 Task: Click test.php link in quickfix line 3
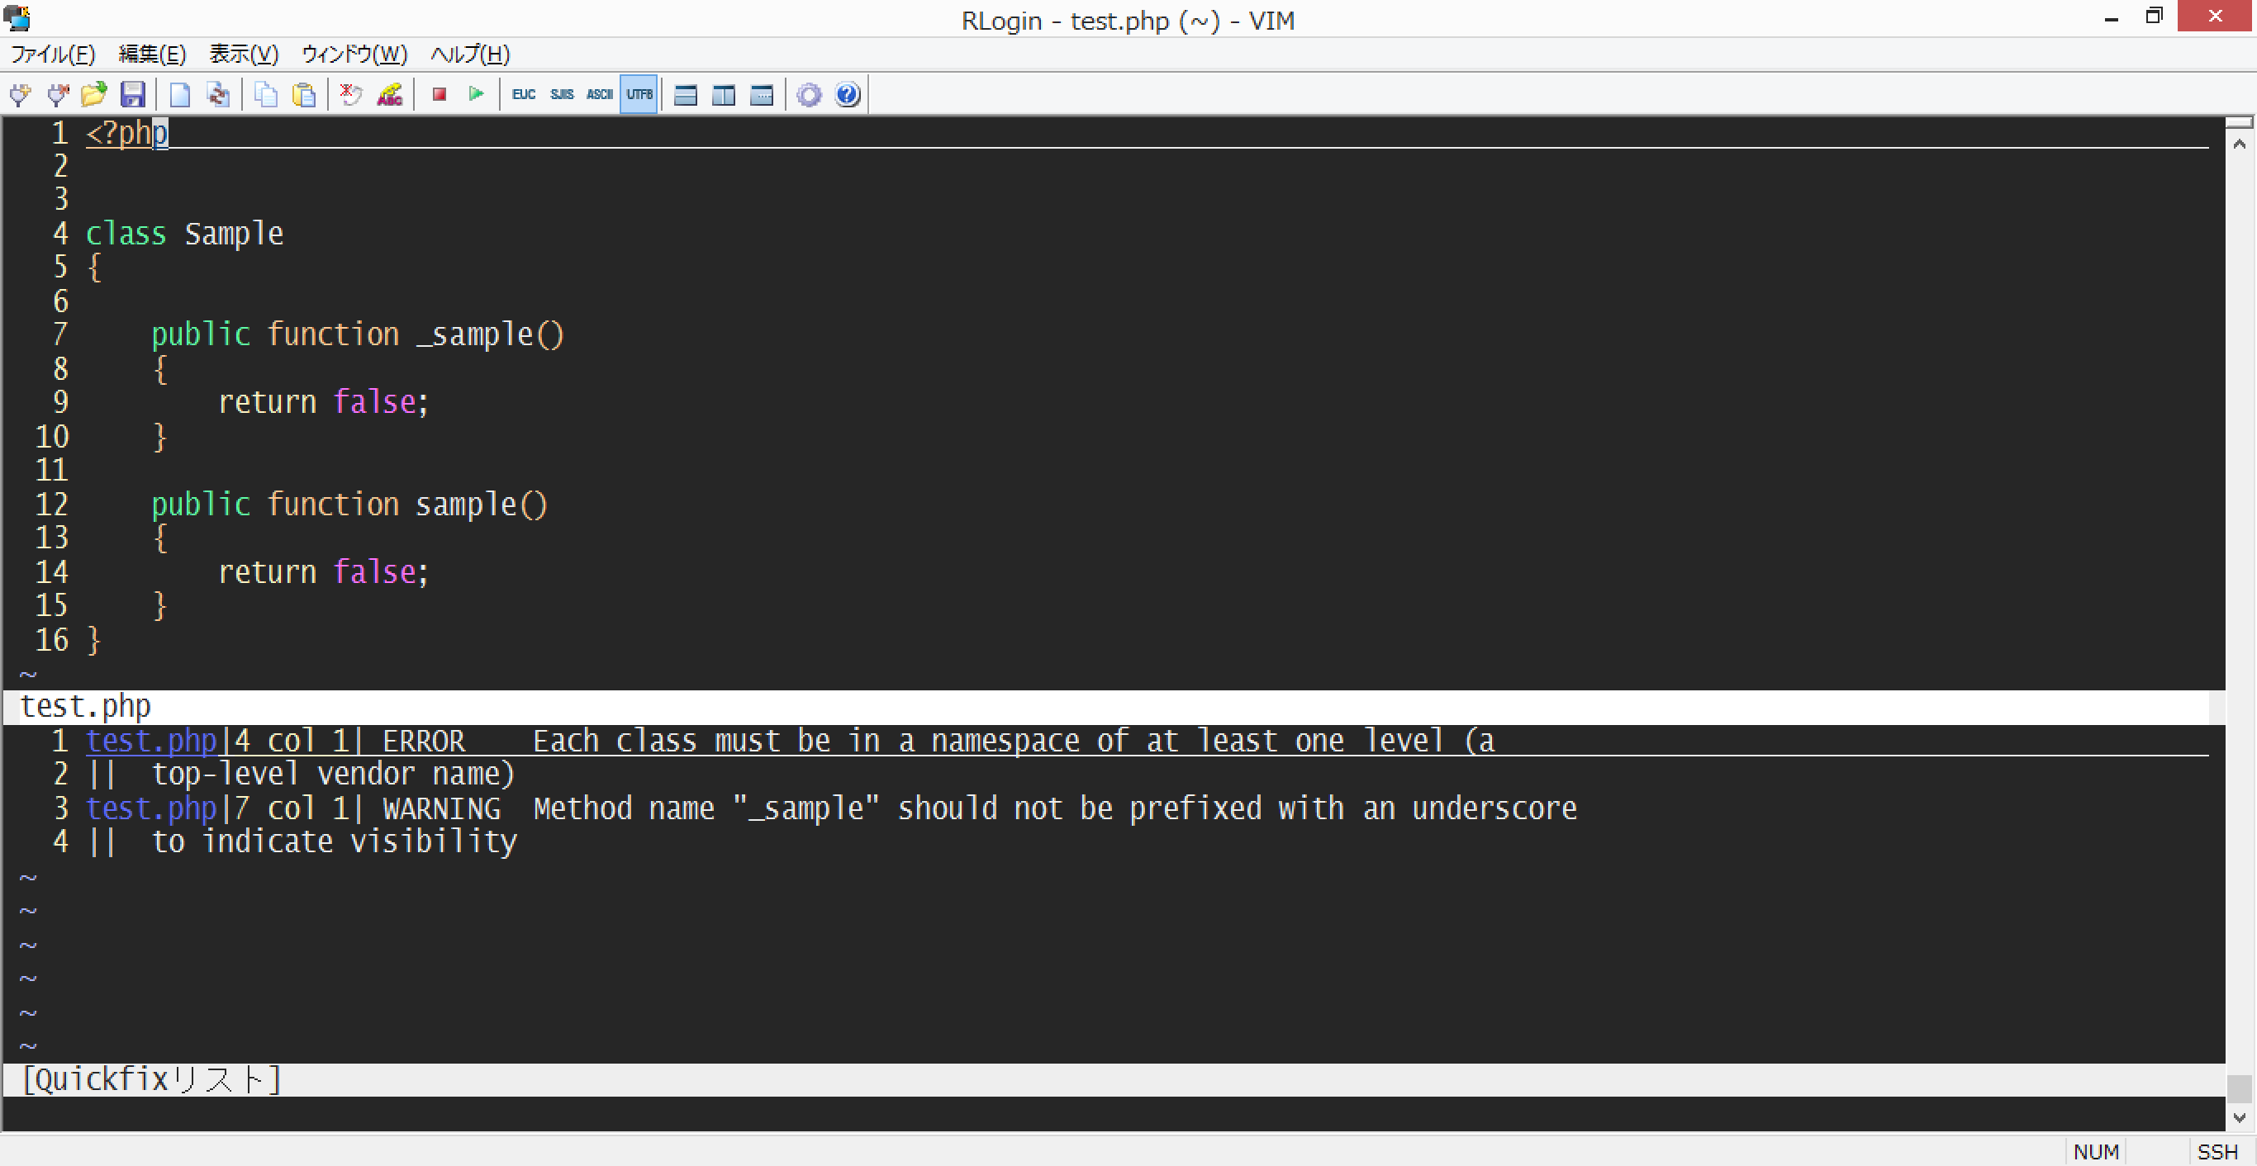click(150, 808)
